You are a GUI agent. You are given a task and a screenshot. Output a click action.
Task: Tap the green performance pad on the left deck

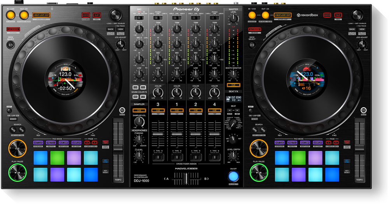(x=57, y=158)
